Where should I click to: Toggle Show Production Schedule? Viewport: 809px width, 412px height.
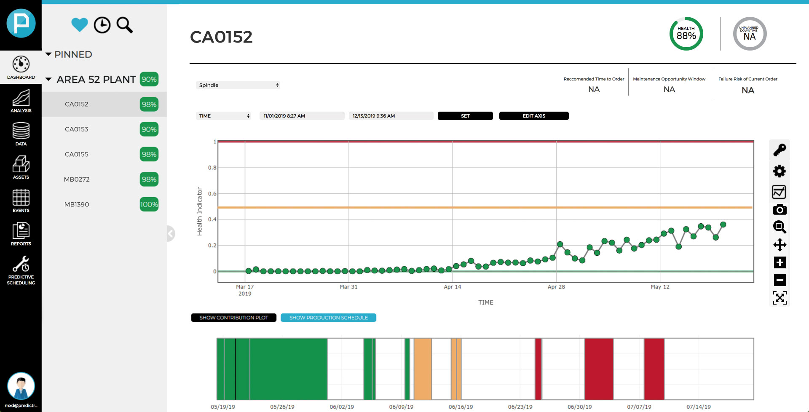click(328, 318)
